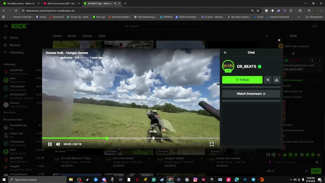Open the Kick hamburger menu
The height and width of the screenshot is (183, 325).
point(6,26)
